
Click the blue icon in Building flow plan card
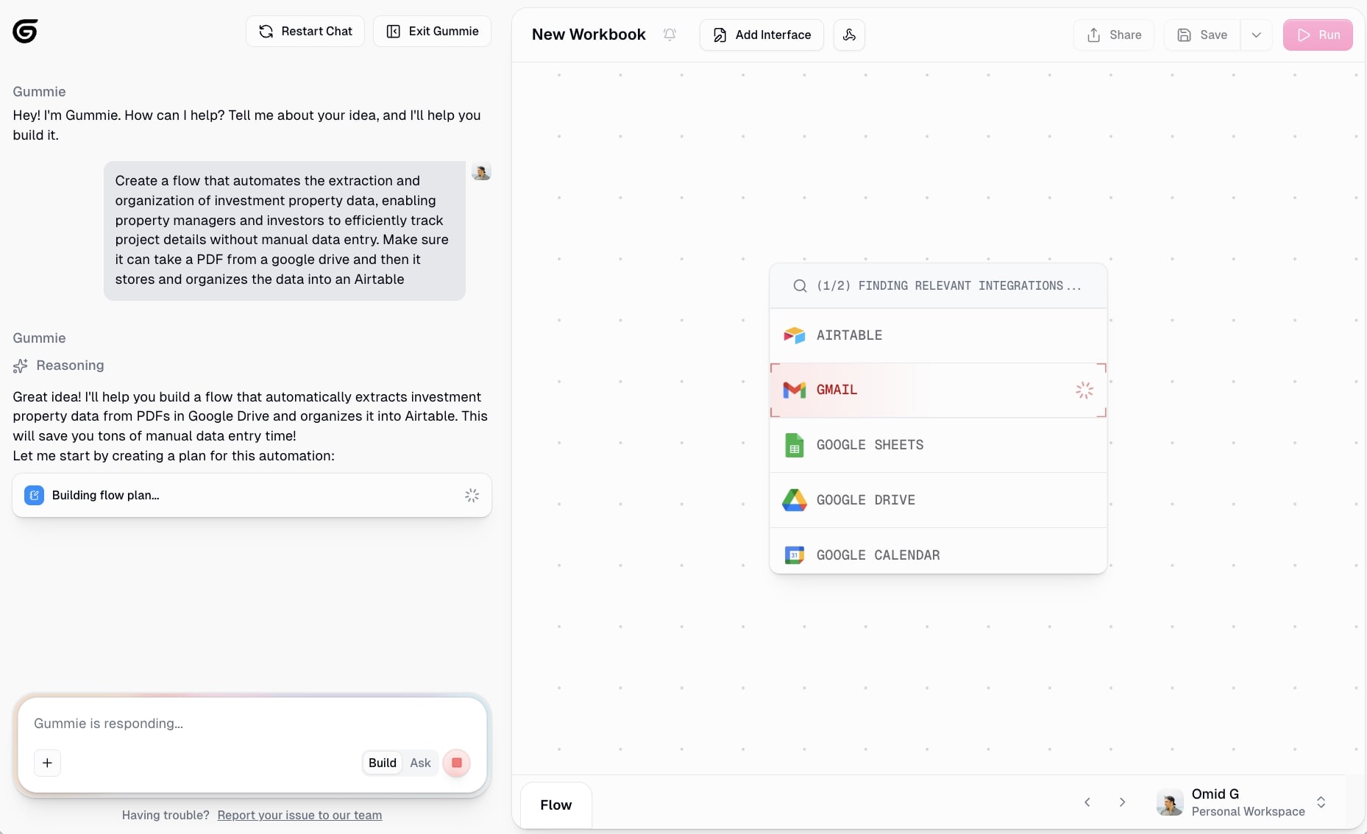(x=34, y=495)
